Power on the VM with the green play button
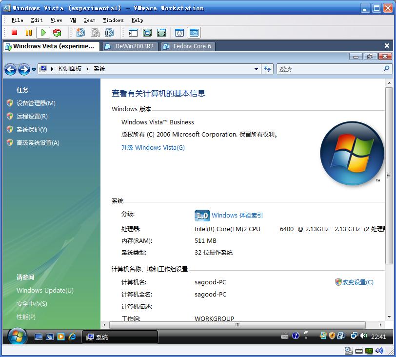The width and height of the screenshot is (396, 357). pyautogui.click(x=43, y=33)
